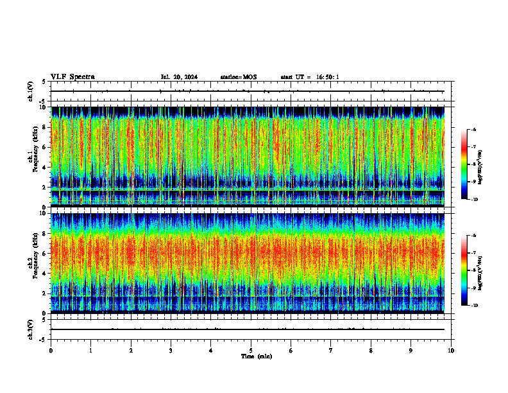This screenshot has width=508, height=393.
Task: Click the "Time (min)" axis title
Action: [257, 356]
